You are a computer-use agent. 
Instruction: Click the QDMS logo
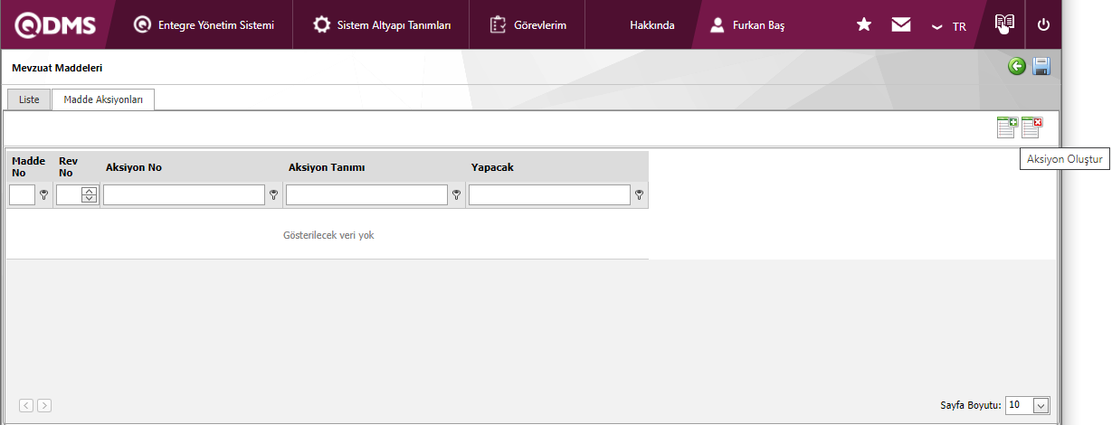[53, 24]
